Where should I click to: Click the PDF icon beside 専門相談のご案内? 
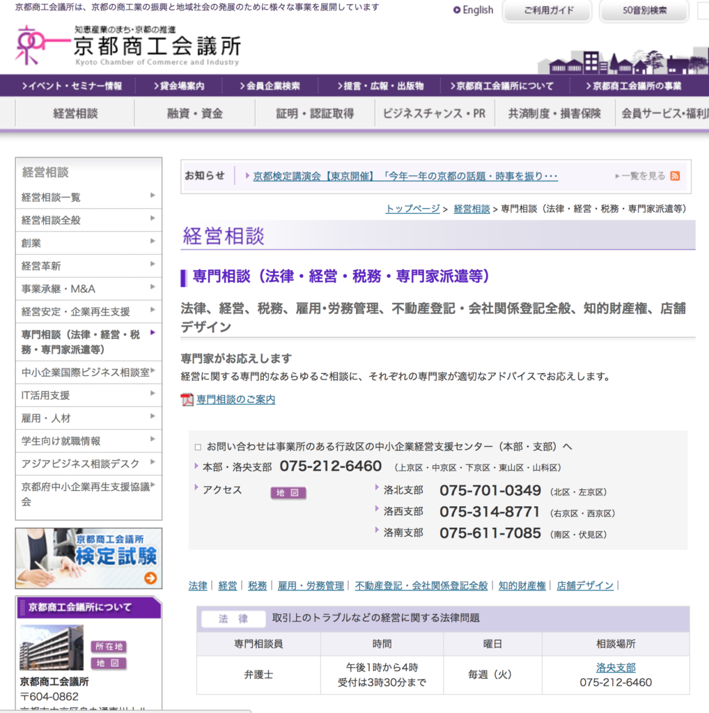(x=187, y=400)
